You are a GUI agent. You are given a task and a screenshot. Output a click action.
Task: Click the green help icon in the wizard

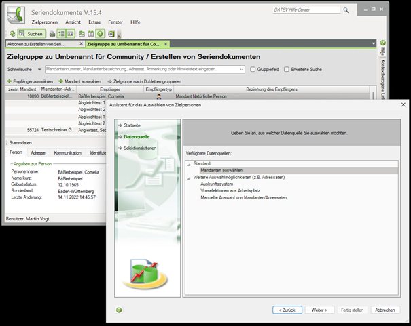tap(119, 310)
